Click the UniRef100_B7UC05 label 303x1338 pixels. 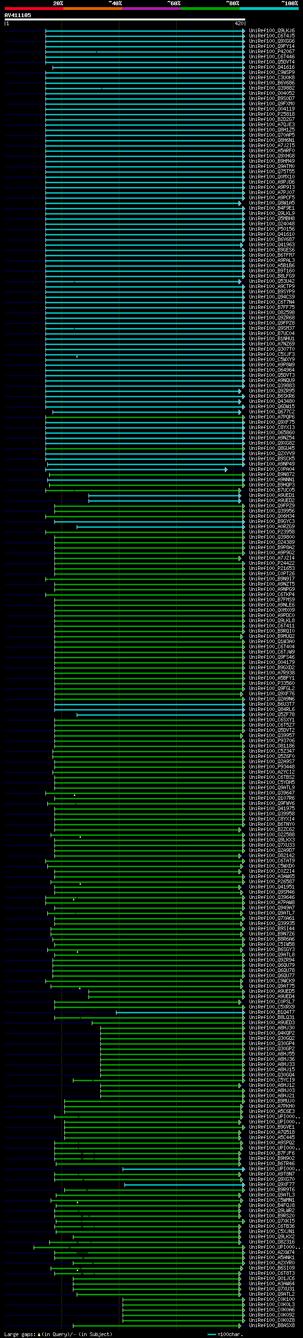(x=272, y=490)
